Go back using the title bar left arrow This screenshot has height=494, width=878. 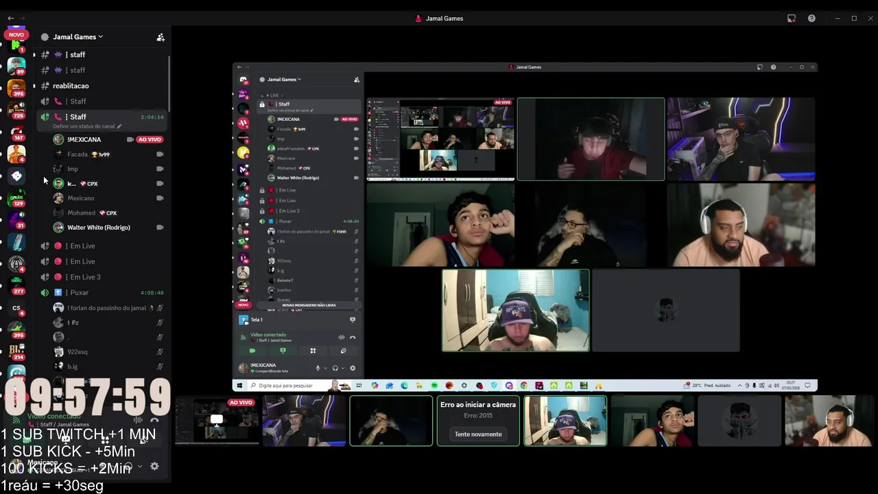[x=10, y=19]
